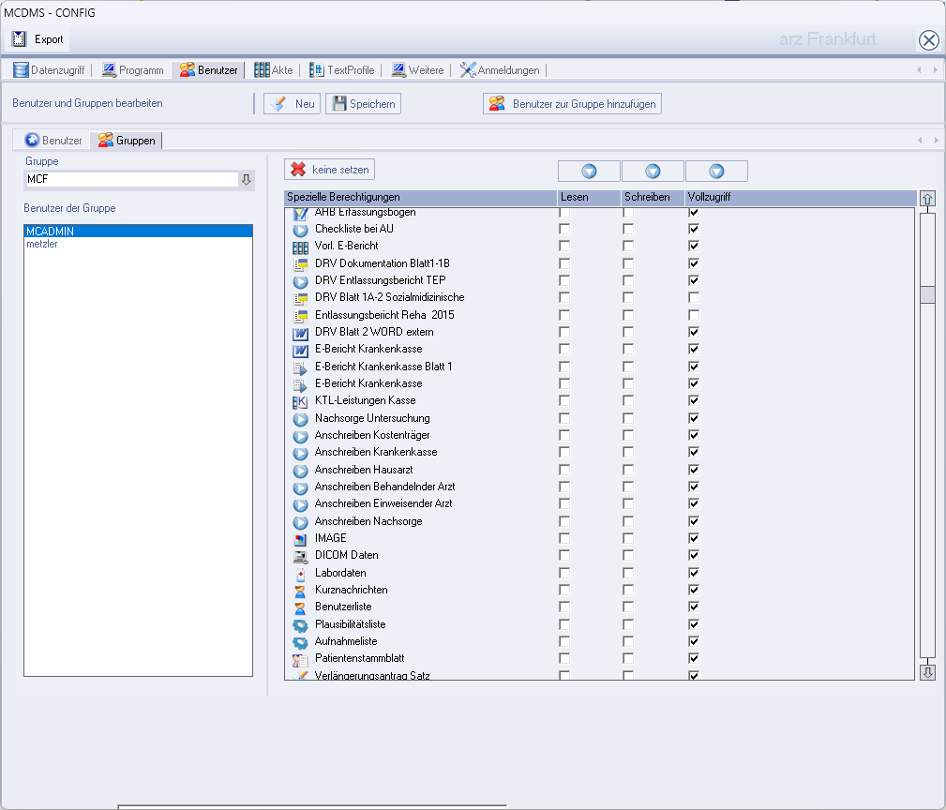Screen dimensions: 946x810
Task: Click the Speichern button
Action: (x=363, y=104)
